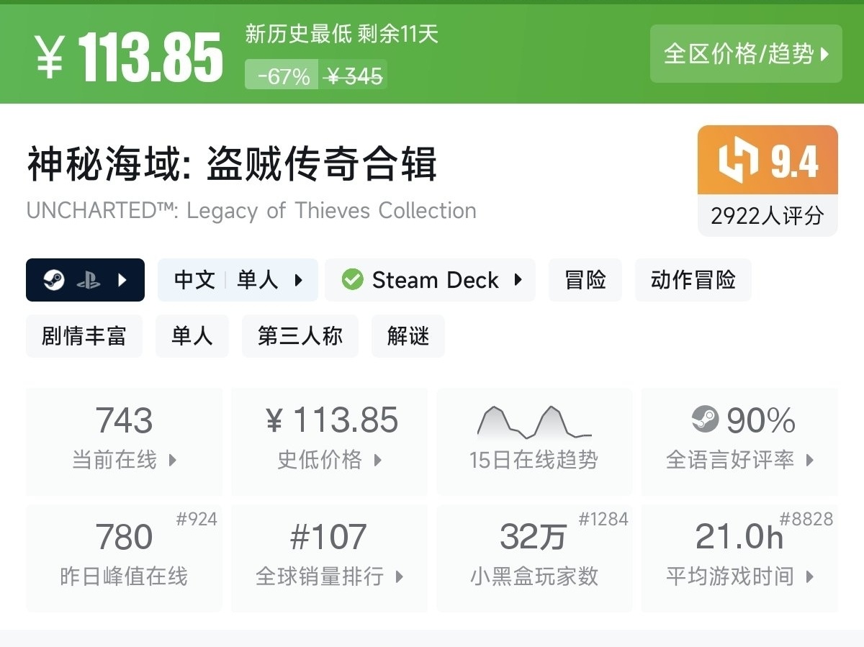
Task: Click the PlayStation platform icon
Action: 89,280
